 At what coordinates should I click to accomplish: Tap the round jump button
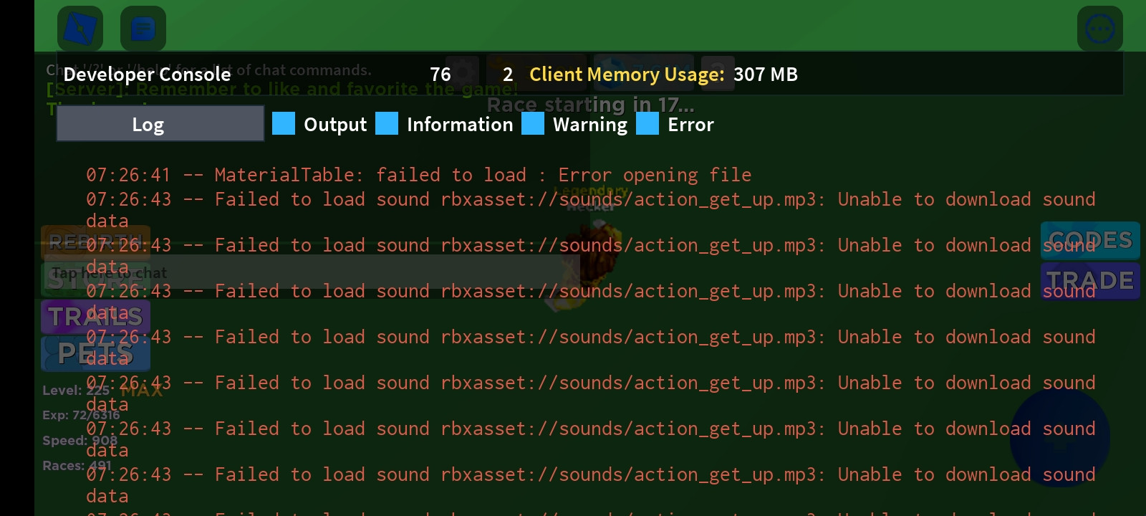pyautogui.click(x=1060, y=438)
